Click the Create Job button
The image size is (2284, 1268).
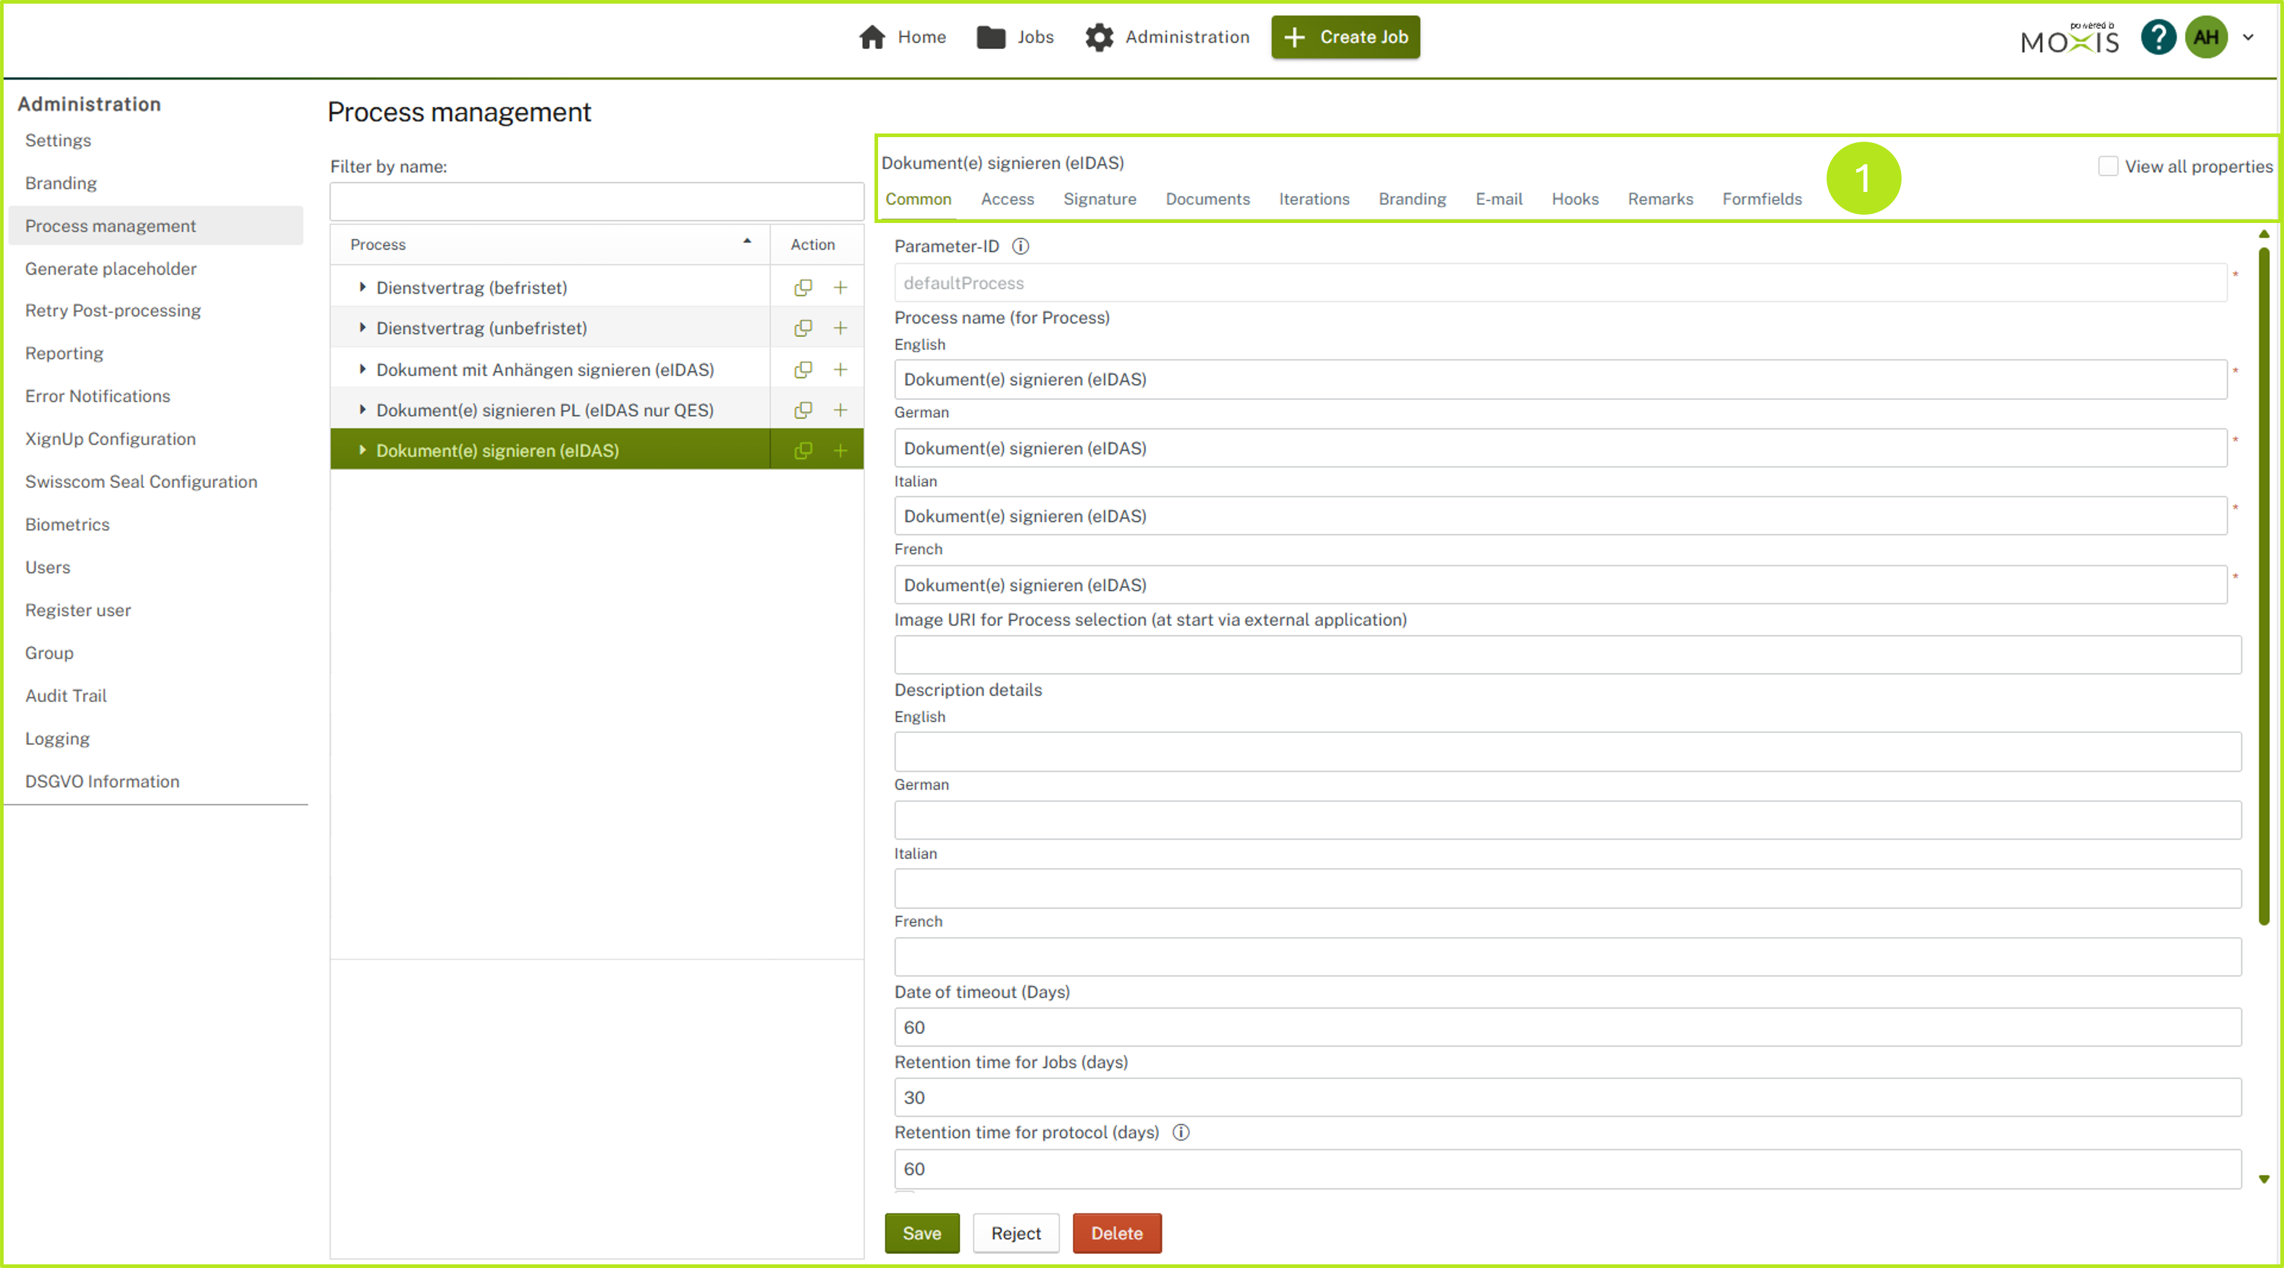1344,37
